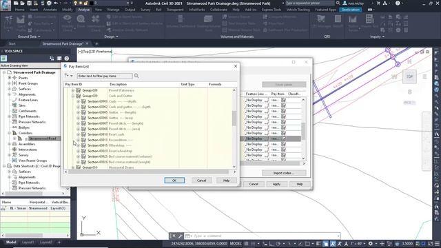Image resolution: width=441 pixels, height=248 pixels.
Task: Click the command line input field
Action: click(265, 236)
